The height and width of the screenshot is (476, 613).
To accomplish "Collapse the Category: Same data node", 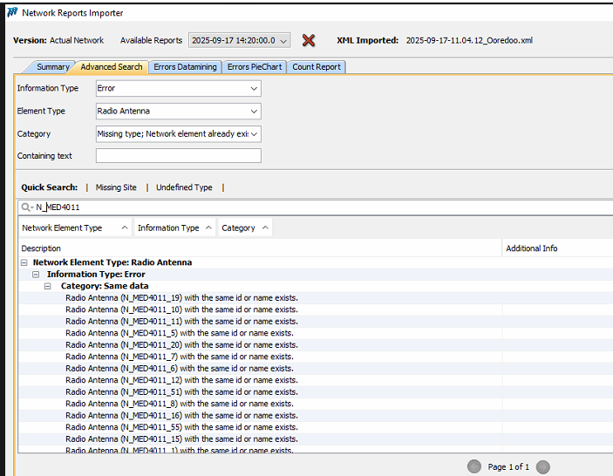I will (x=48, y=286).
